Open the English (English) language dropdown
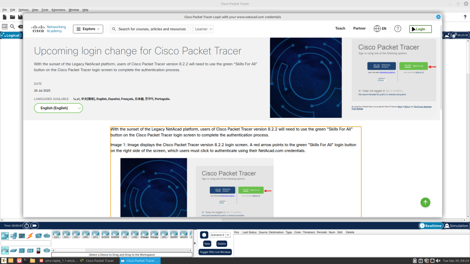This screenshot has width=470, height=264. tap(58, 108)
